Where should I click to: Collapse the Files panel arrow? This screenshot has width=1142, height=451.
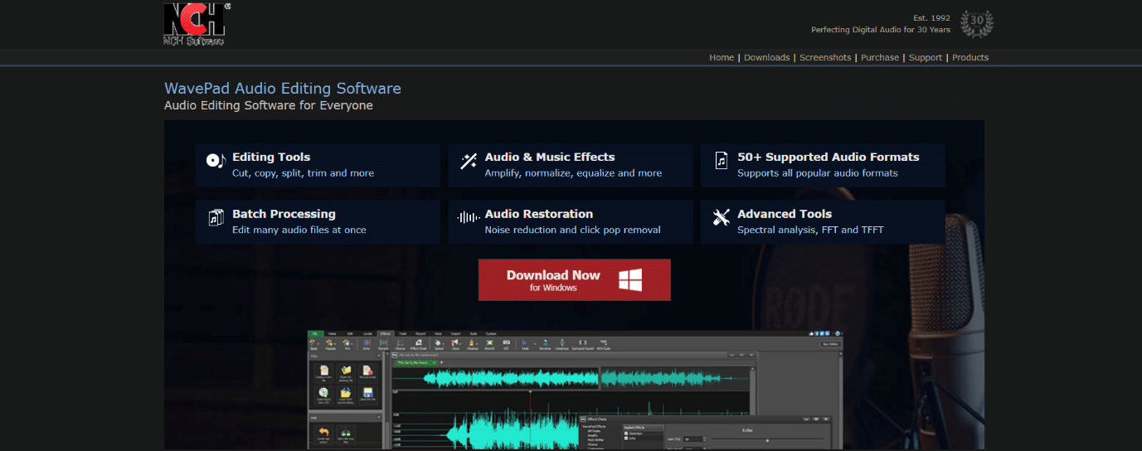click(x=379, y=356)
